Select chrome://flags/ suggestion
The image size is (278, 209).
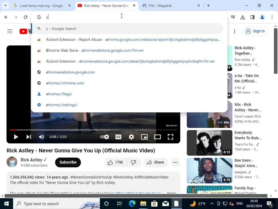pyautogui.click(x=129, y=94)
